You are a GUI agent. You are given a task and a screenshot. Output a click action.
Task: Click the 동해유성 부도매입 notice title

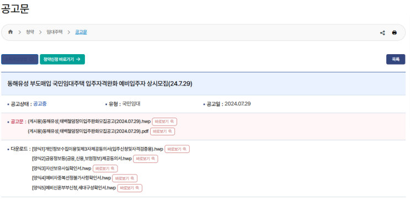[x=100, y=84]
